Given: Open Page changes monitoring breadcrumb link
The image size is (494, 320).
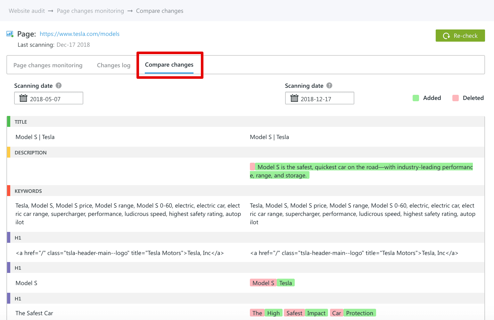Looking at the screenshot, I should (90, 11).
